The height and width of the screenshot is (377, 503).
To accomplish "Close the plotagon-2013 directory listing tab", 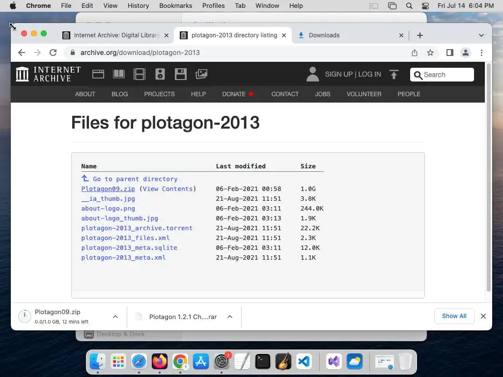I will point(284,35).
